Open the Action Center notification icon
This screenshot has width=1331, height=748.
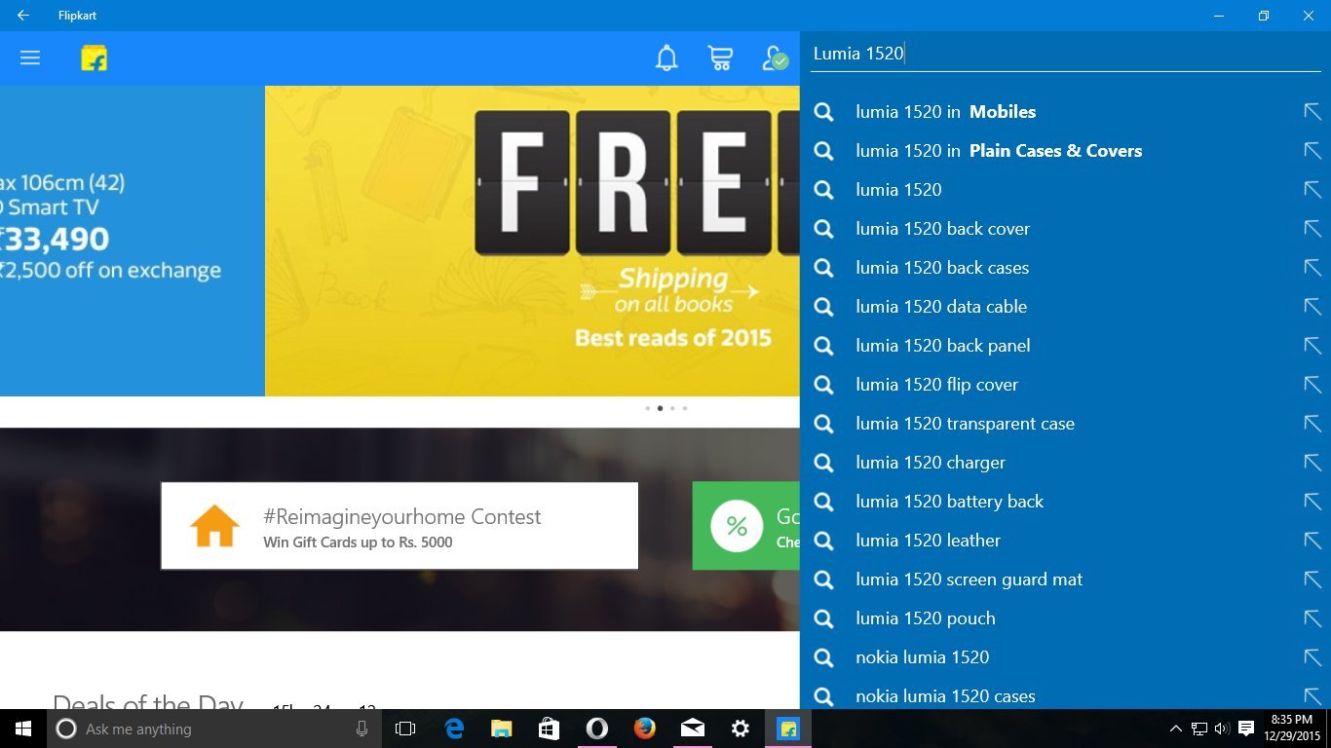click(1246, 729)
